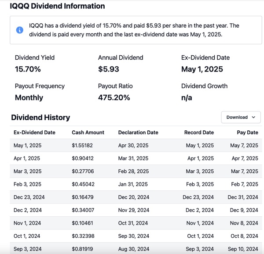Click the Dec 31, 2024 pay date
Screen dimensions: 264x254
(x=243, y=197)
